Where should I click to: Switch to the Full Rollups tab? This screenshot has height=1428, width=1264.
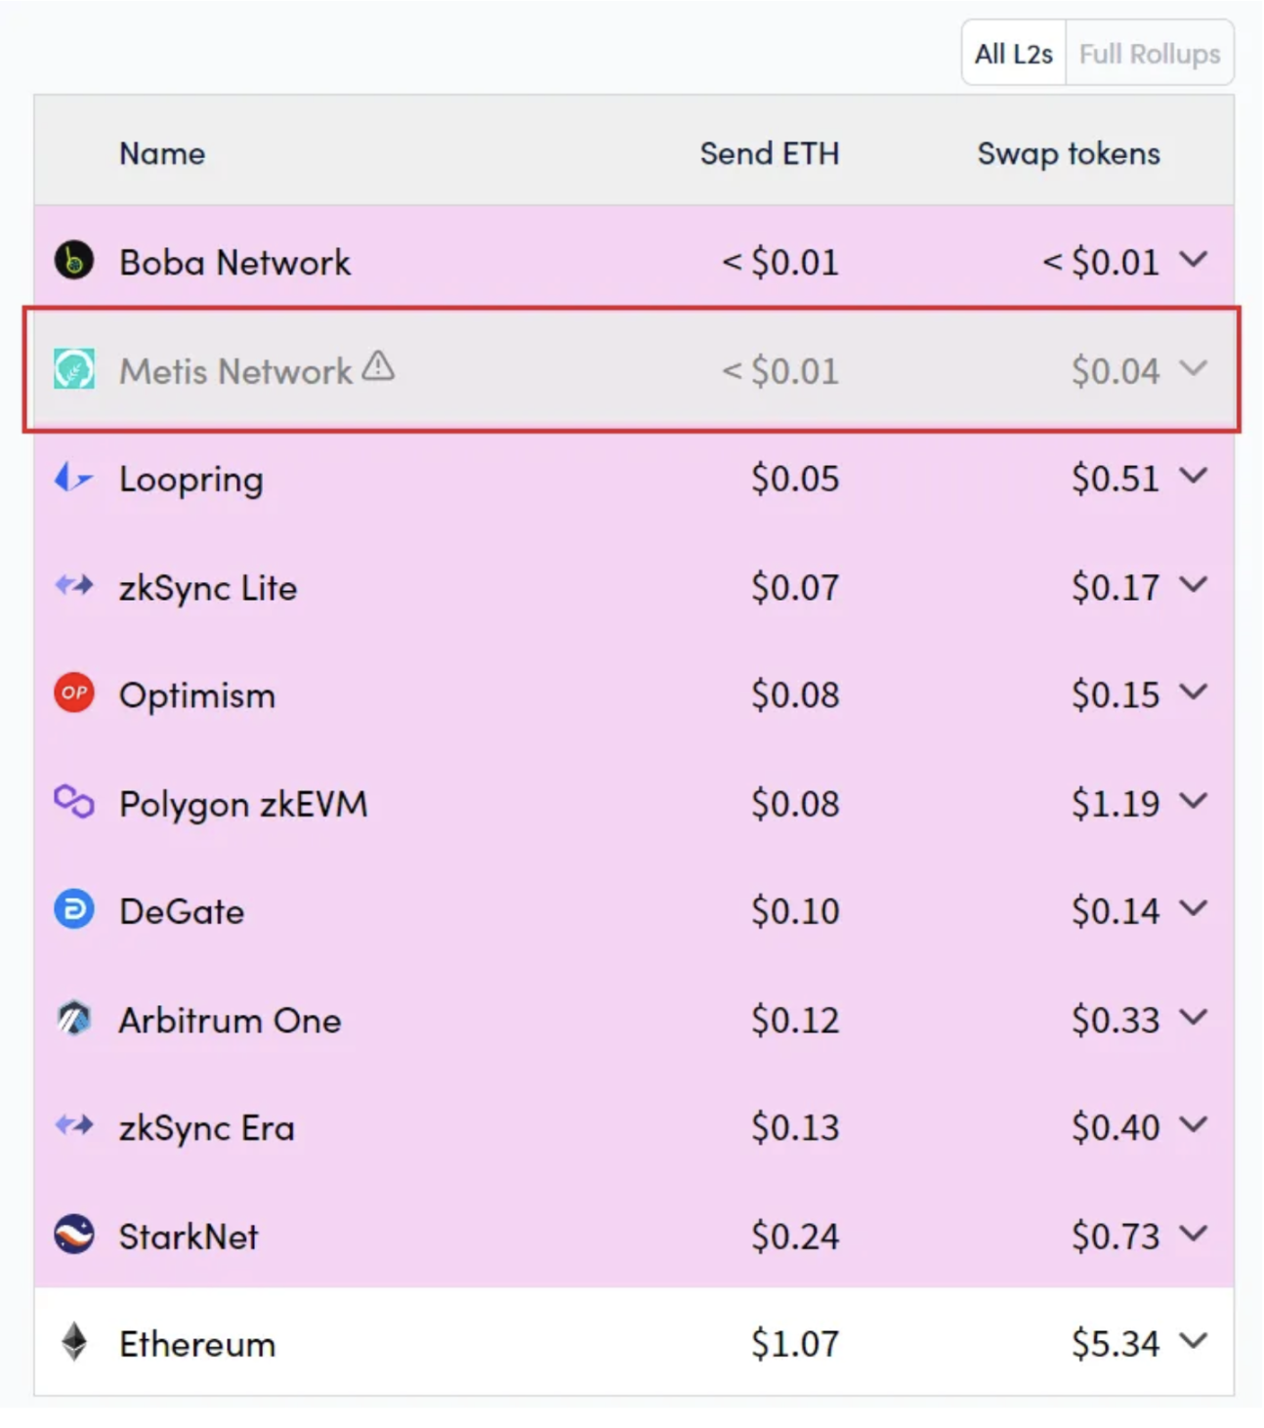(x=1150, y=54)
